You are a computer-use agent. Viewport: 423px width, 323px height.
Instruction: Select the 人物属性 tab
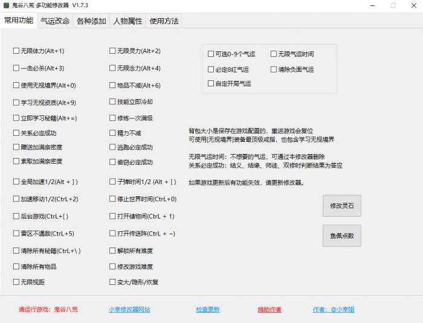128,21
